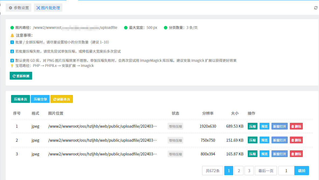Click the 跳转 button
Image resolution: width=319 pixels, height=180 pixels.
[x=301, y=171]
